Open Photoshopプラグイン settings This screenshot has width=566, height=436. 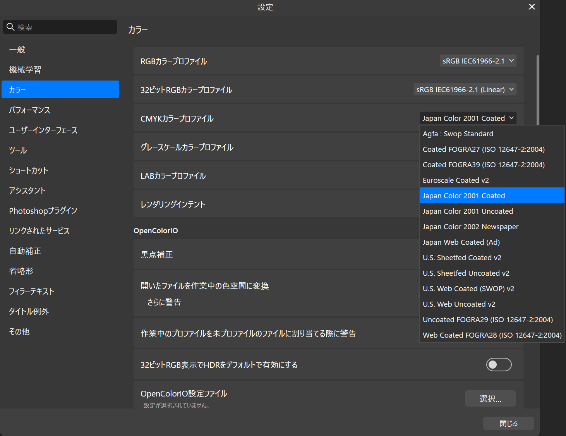pyautogui.click(x=60, y=211)
